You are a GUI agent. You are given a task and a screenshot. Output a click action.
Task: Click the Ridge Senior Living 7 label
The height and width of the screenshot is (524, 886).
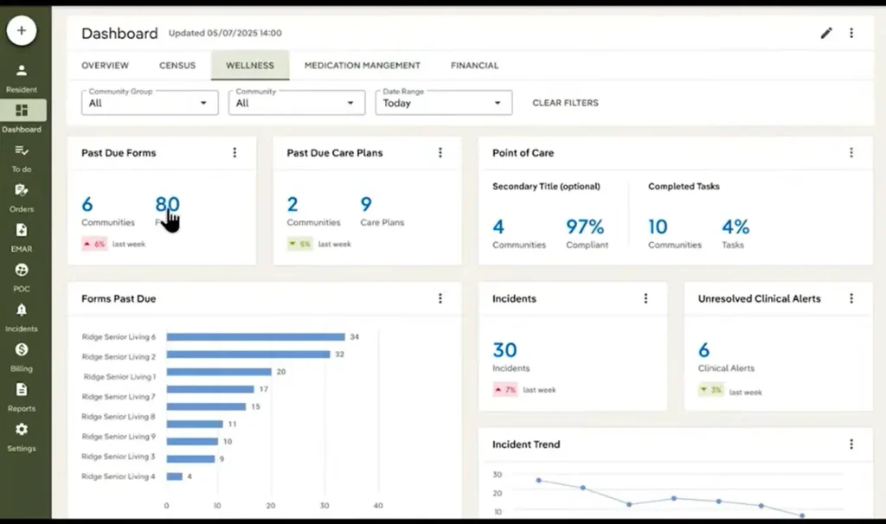(118, 396)
